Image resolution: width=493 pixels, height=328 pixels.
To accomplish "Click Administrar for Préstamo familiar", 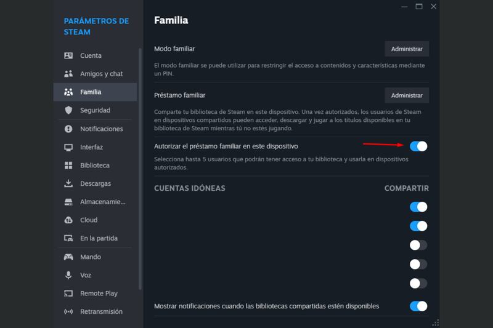I will click(x=407, y=95).
